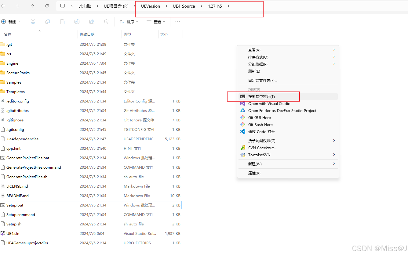The height and width of the screenshot is (255, 408).
Task: Select the UE4Games.uprojectdirs file
Action: click(91, 243)
